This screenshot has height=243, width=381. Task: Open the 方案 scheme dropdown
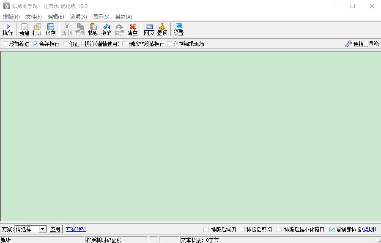coord(44,229)
